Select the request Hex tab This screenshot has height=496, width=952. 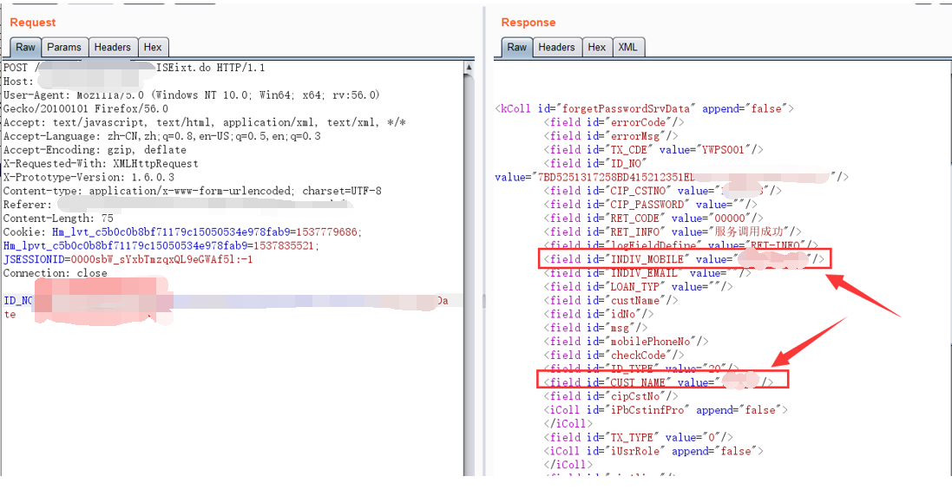coord(153,48)
